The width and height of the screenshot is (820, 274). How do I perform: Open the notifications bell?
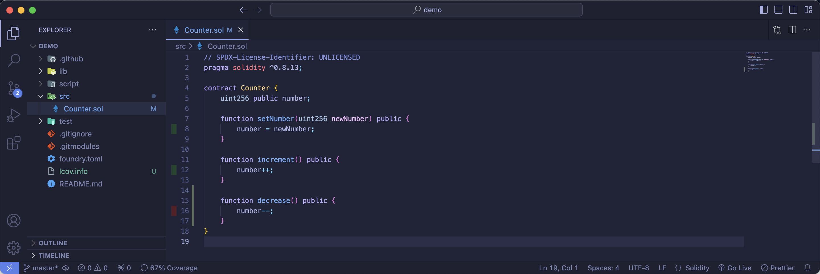tap(807, 268)
